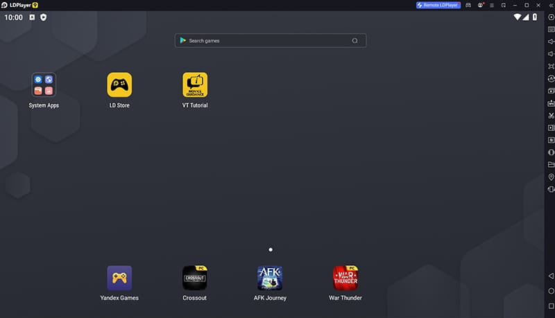
Task: Collapse the sidebar with the double-arrow icon
Action: coord(551,6)
